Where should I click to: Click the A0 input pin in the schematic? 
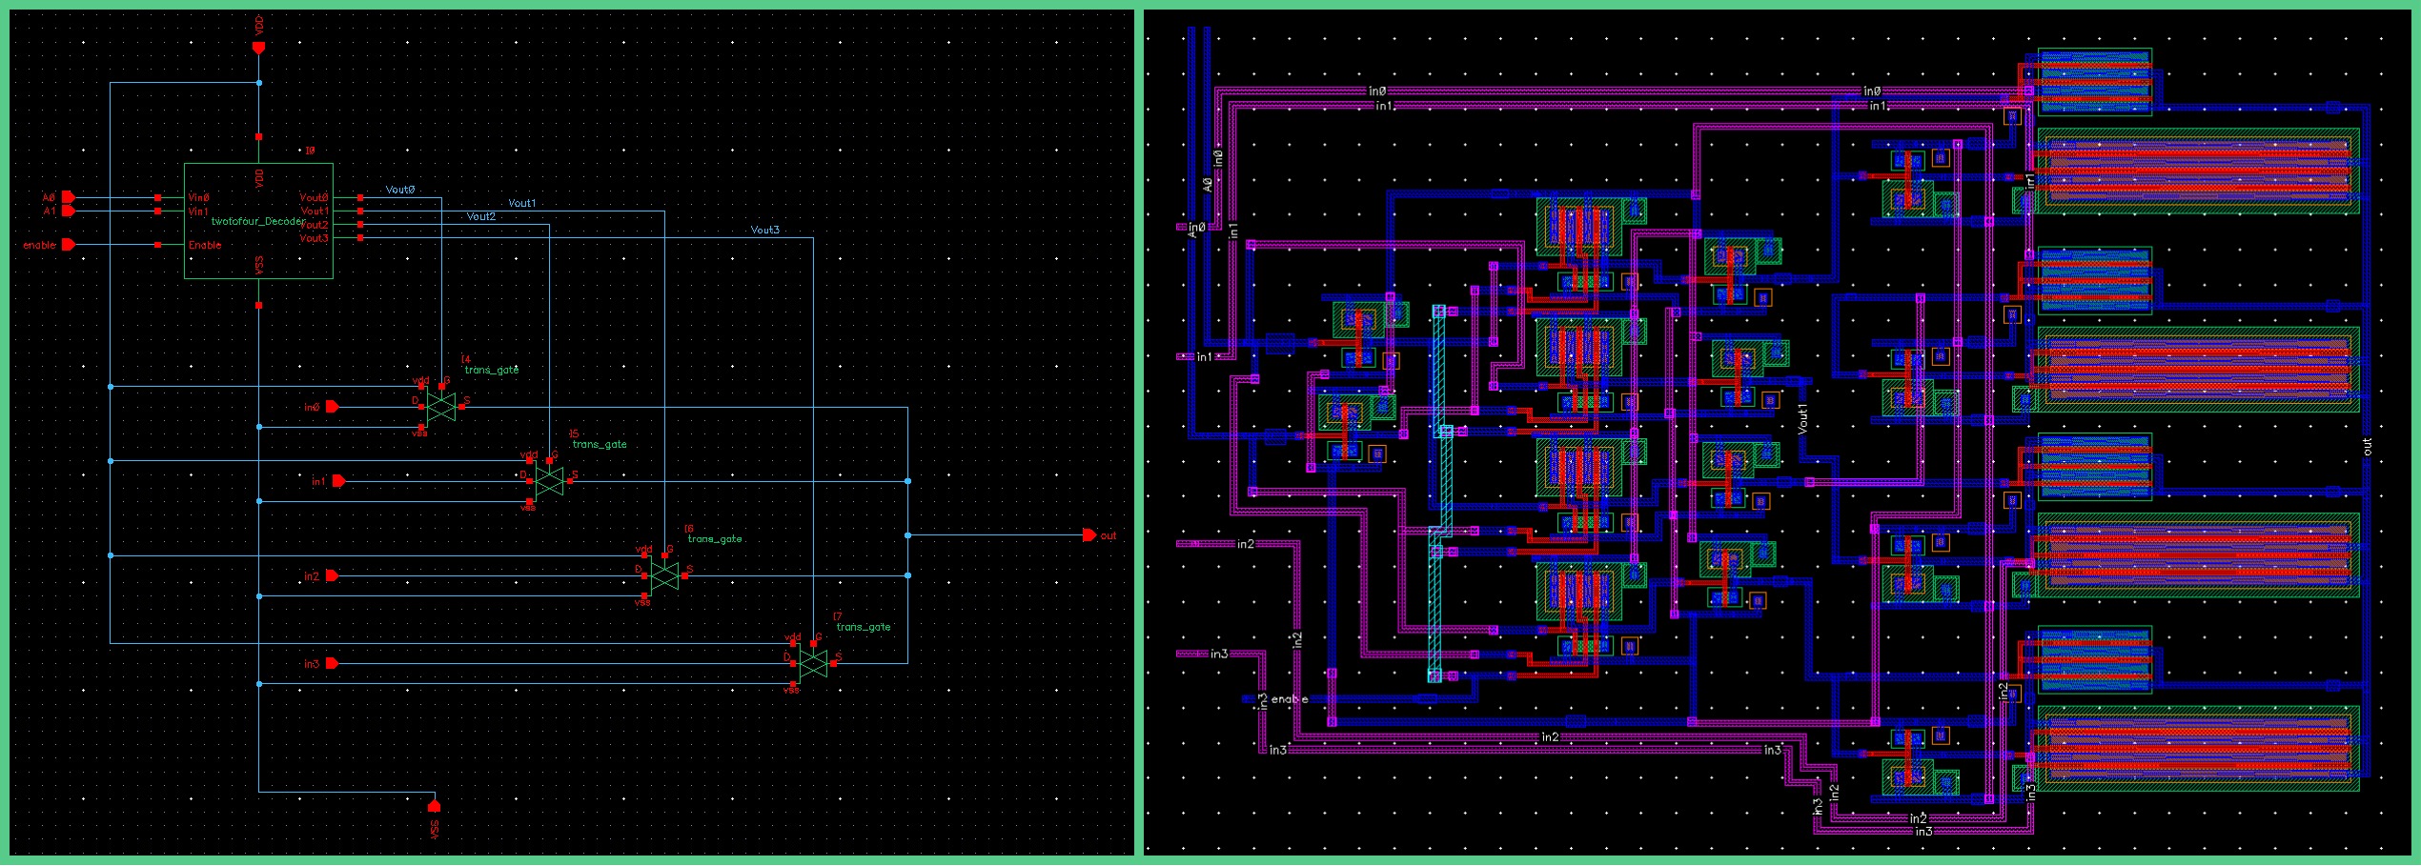pos(68,197)
